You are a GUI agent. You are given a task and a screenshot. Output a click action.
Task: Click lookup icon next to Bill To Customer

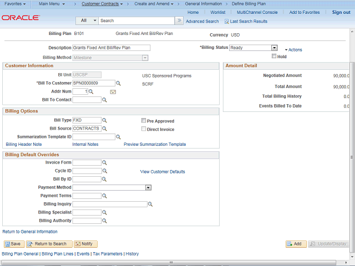point(118,83)
